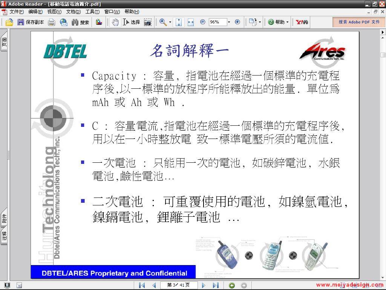This screenshot has height=290, width=386.
Task: Open the zoom tool dropdown arrow
Action: 170,22
